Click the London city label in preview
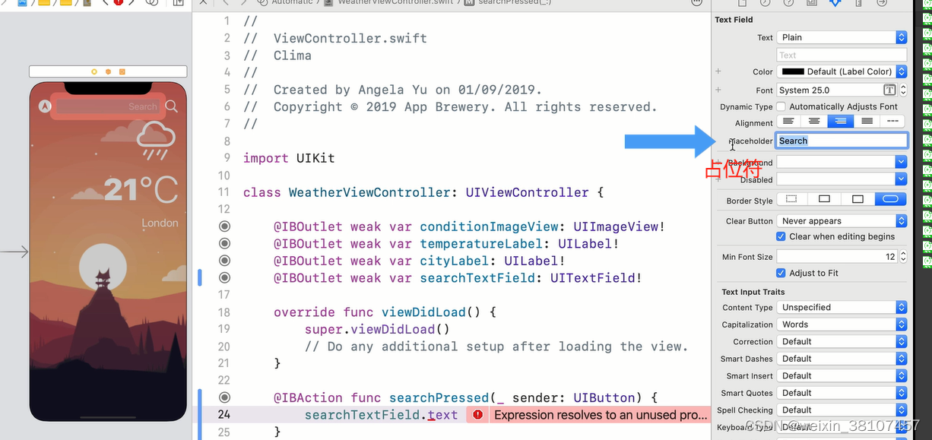Viewport: 932px width, 440px height. 160,223
